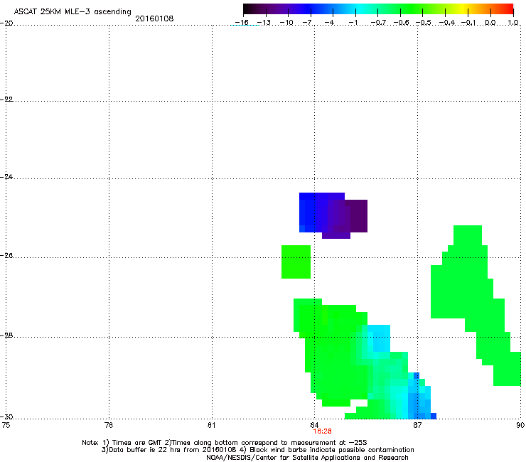Click the color bar label -0.6
The width and height of the screenshot is (526, 462).
pos(401,23)
